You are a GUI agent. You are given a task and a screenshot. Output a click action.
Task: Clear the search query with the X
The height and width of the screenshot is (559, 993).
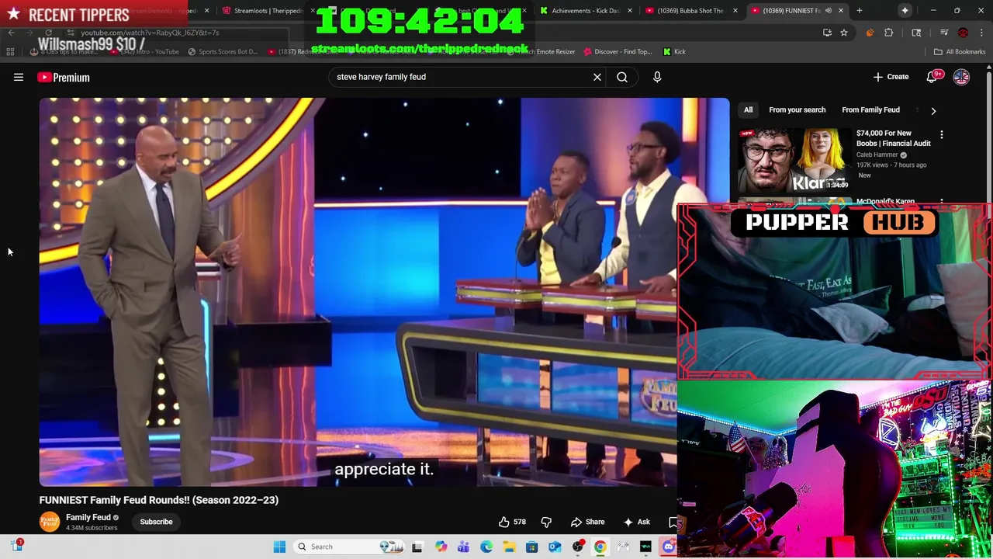[597, 77]
